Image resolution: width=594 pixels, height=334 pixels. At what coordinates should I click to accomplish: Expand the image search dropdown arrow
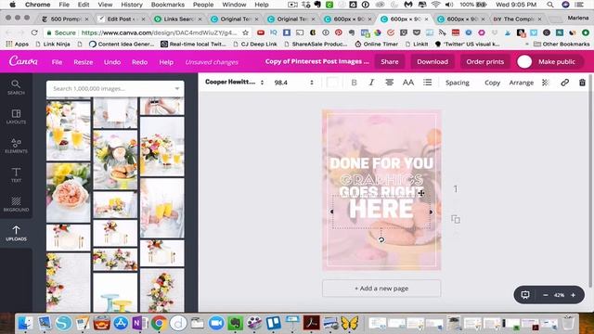(x=177, y=89)
